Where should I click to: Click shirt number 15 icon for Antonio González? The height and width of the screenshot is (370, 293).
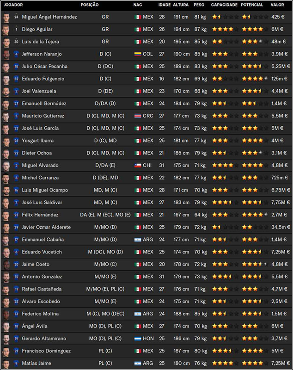click(x=16, y=277)
